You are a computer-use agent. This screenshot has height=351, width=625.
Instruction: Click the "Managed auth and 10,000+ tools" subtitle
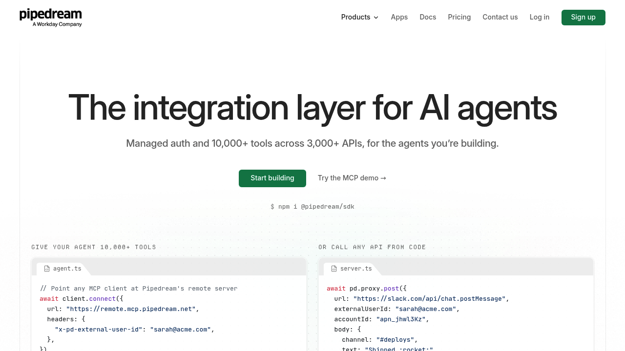click(x=312, y=143)
